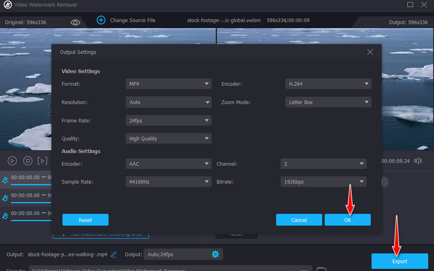434x271 pixels.
Task: Close the Output Settings dialog with X
Action: 370,52
